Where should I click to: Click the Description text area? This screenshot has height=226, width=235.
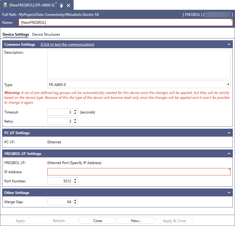[x=139, y=64]
